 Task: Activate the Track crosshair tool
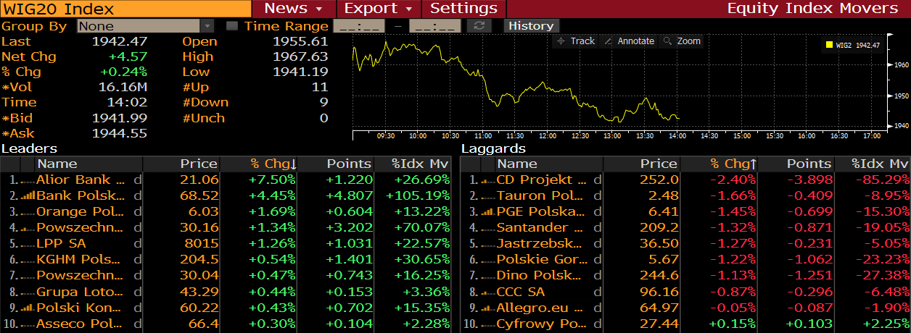click(576, 41)
